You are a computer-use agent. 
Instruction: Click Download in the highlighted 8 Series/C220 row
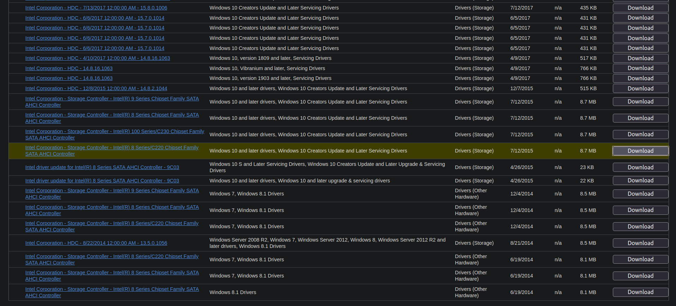pyautogui.click(x=640, y=151)
